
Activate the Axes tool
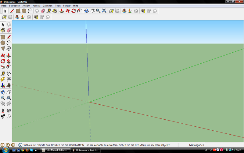[3, 85]
